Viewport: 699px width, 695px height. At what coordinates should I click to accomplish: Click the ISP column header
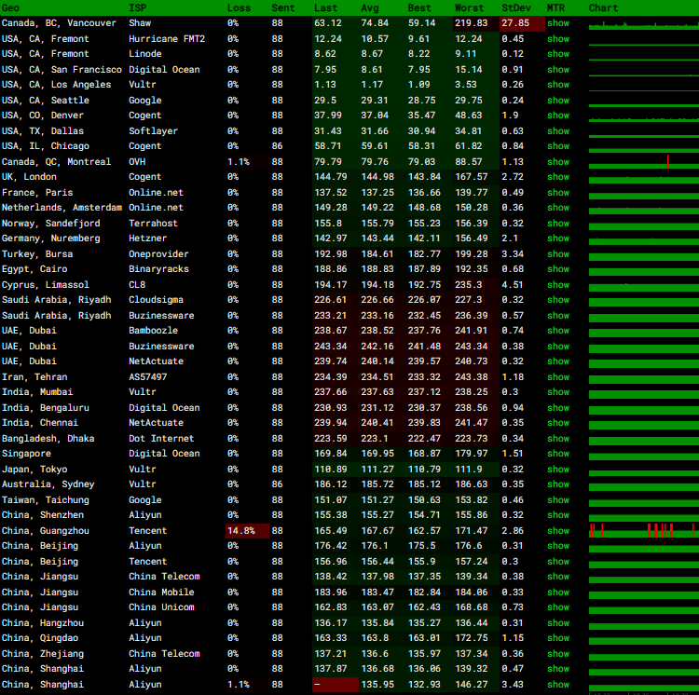click(137, 8)
